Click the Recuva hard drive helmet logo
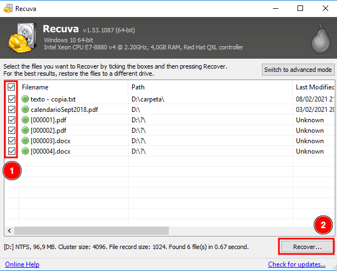 (x=22, y=38)
